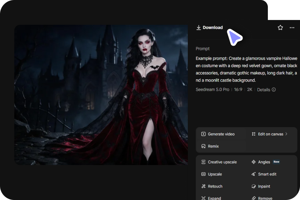
Task: Click the Upscale HD icon
Action: tap(203, 174)
